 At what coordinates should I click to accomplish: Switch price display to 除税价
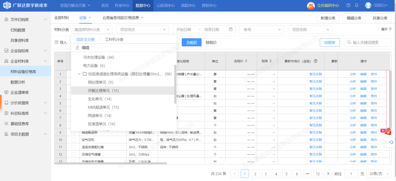point(211,43)
